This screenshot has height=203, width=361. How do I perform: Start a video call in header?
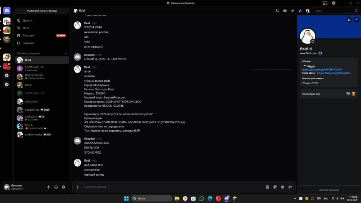pos(285,10)
